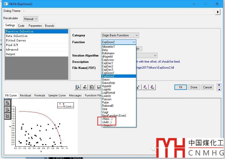Click the one-iteration fit icon
This screenshot has height=159, width=225.
145,87
